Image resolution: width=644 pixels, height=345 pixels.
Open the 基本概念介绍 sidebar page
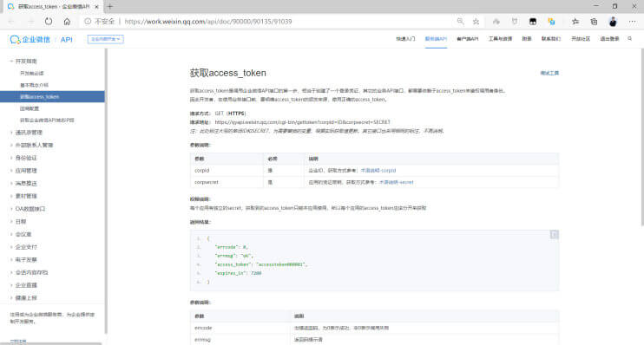(x=34, y=85)
